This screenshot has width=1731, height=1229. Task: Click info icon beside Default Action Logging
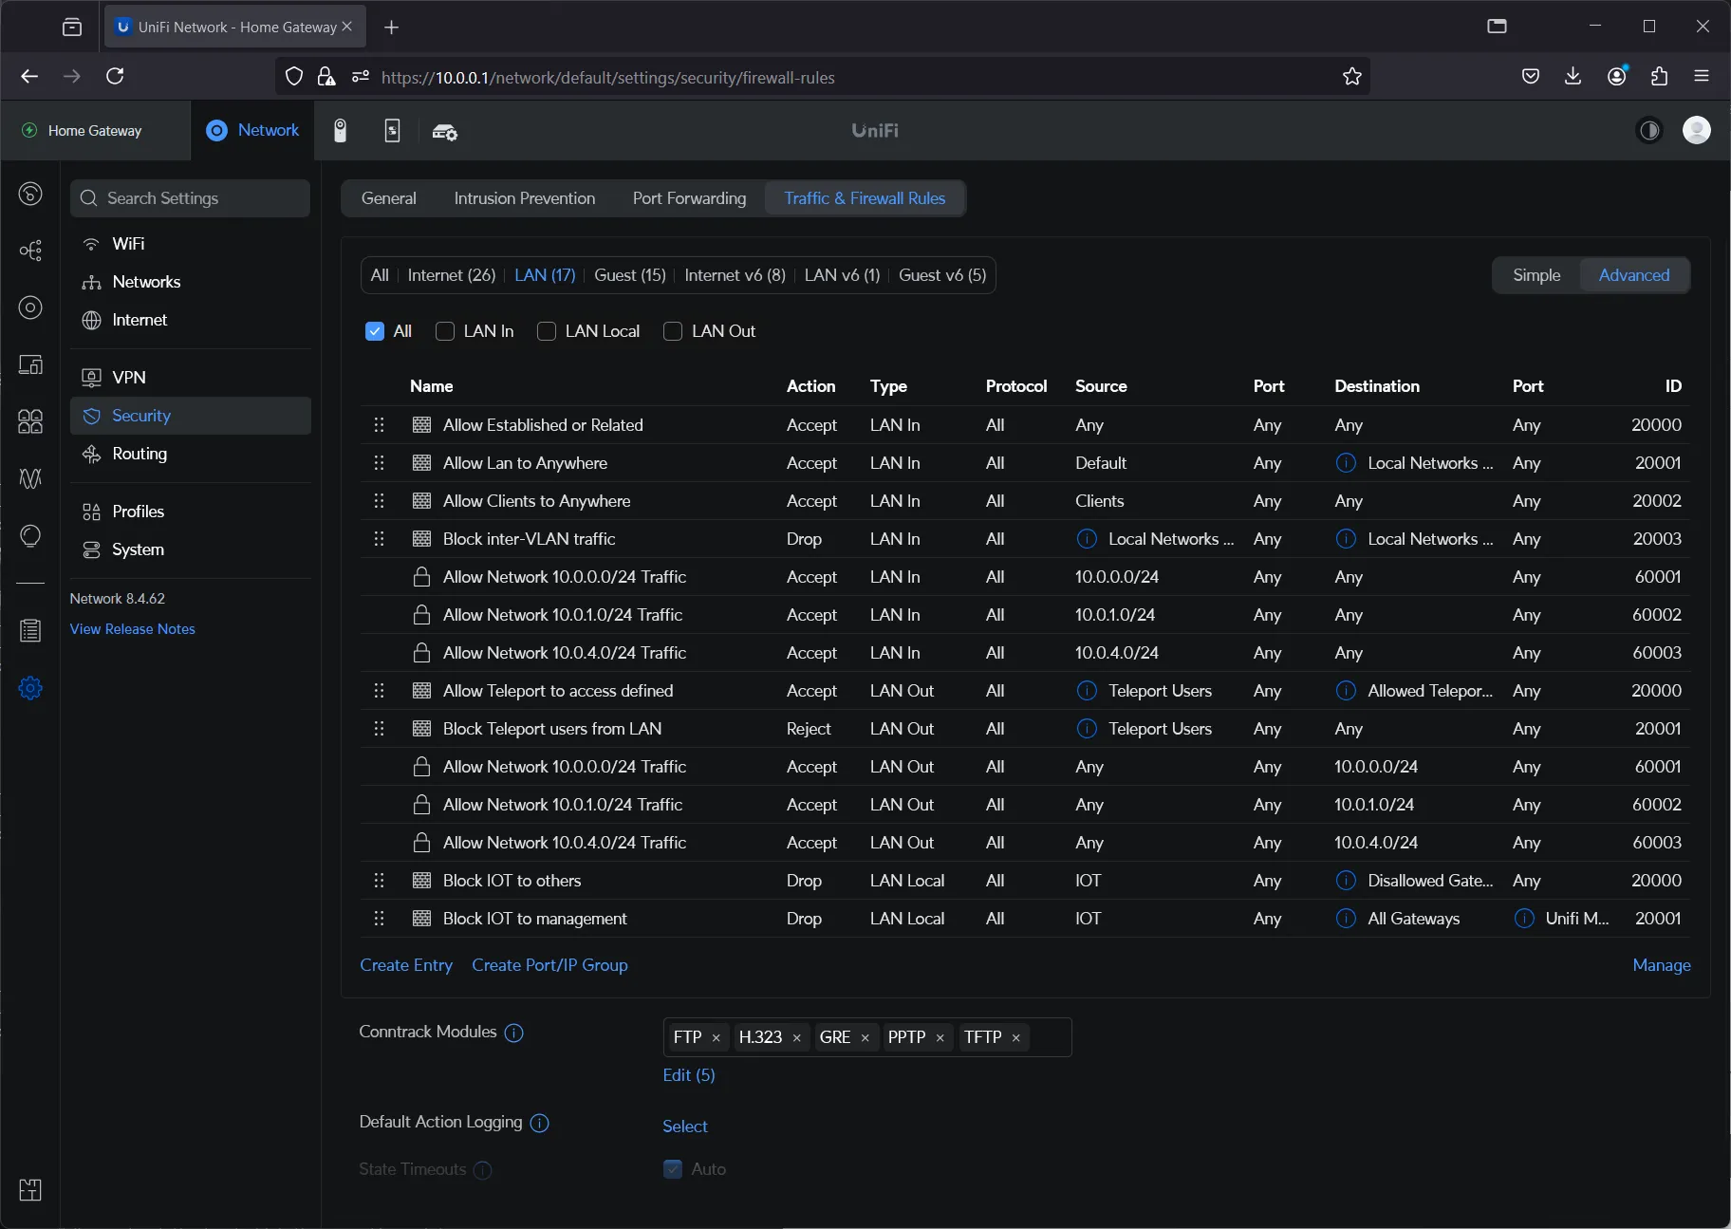[x=539, y=1123]
